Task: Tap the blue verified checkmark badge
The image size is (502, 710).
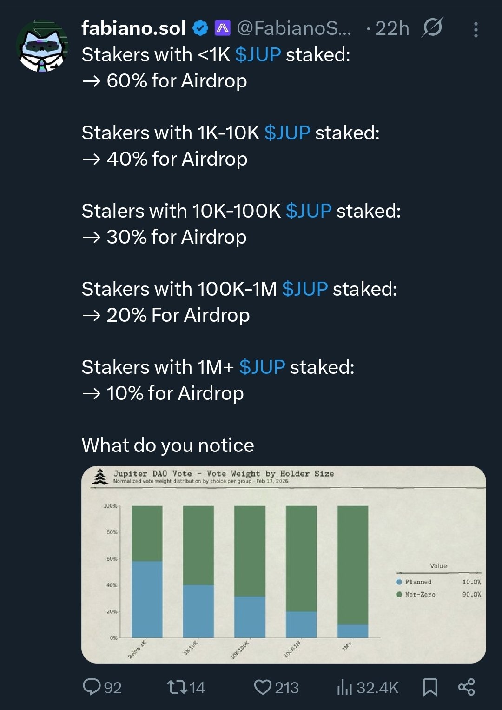Action: pyautogui.click(x=200, y=28)
